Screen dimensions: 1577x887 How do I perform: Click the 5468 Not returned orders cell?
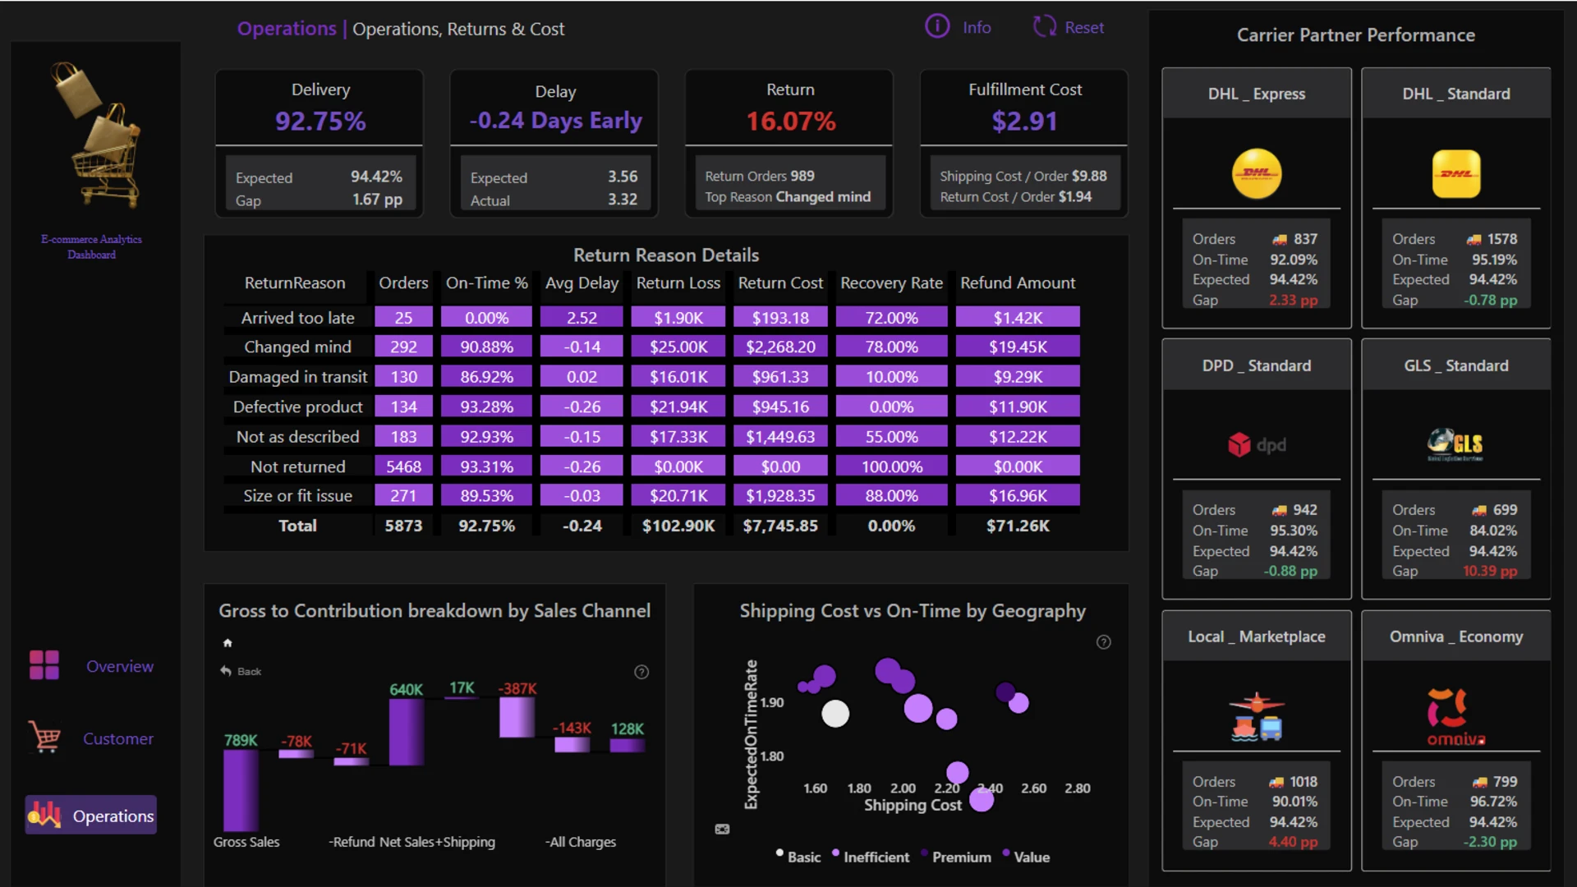coord(403,466)
